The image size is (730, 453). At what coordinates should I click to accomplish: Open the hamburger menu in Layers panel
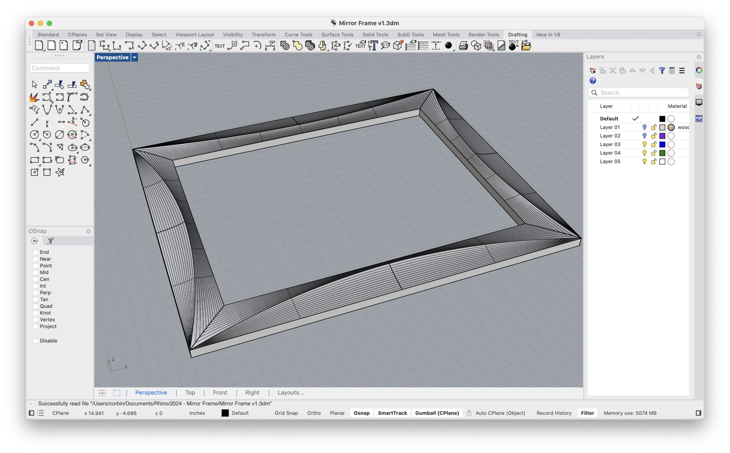[682, 70]
